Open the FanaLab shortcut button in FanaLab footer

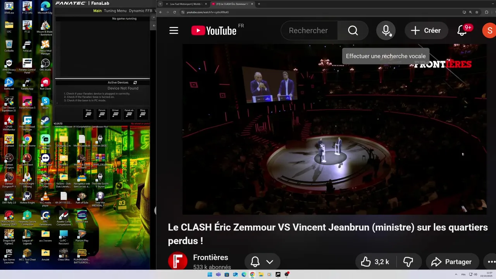pos(129,114)
